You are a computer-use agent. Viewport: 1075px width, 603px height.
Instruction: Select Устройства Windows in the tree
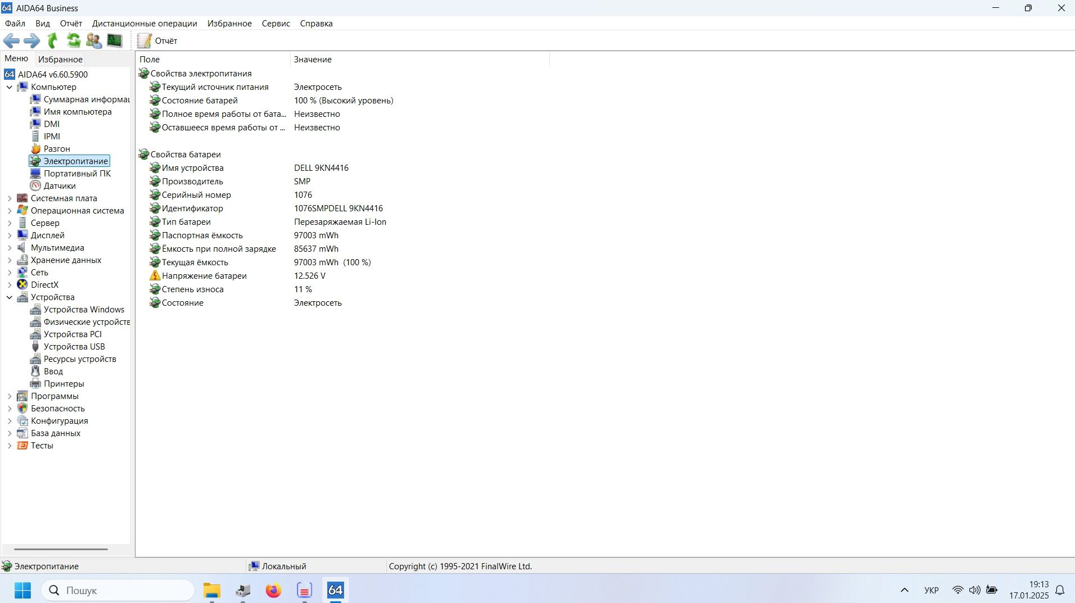84,310
